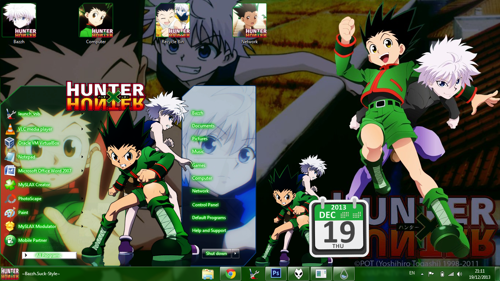Open Default Programs
The image size is (500, 281).
(x=209, y=218)
